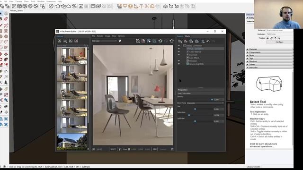The image size is (303, 170).
Task: Select the Color Balance layer row
Action: pyautogui.click(x=195, y=51)
